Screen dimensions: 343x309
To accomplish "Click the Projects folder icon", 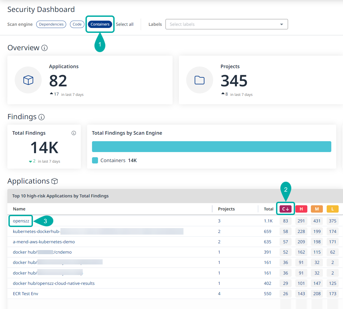I will coord(200,80).
